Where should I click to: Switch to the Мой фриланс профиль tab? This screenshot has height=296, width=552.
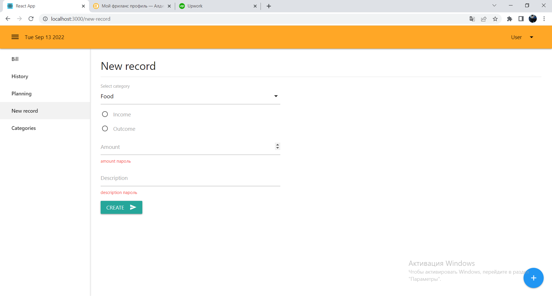click(x=132, y=6)
